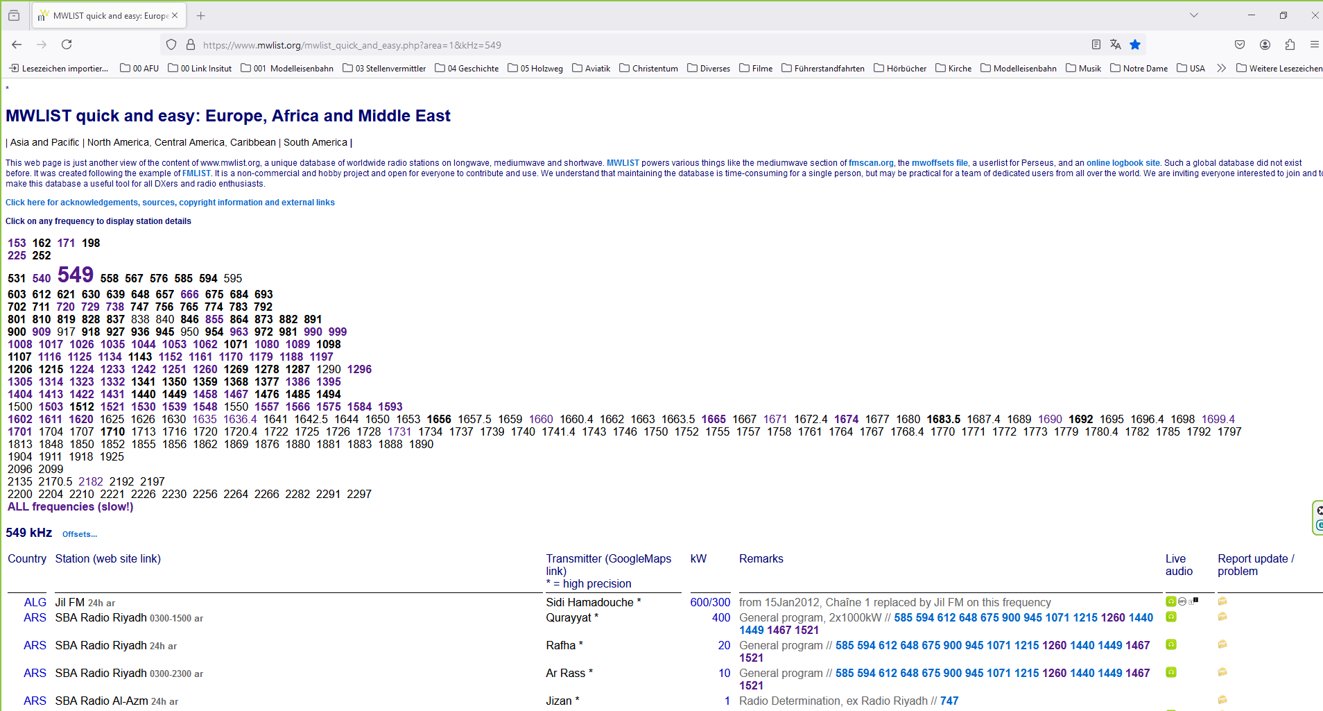Image resolution: width=1323 pixels, height=711 pixels.
Task: Open the Firefox hamburger application menu
Action: pos(1314,44)
